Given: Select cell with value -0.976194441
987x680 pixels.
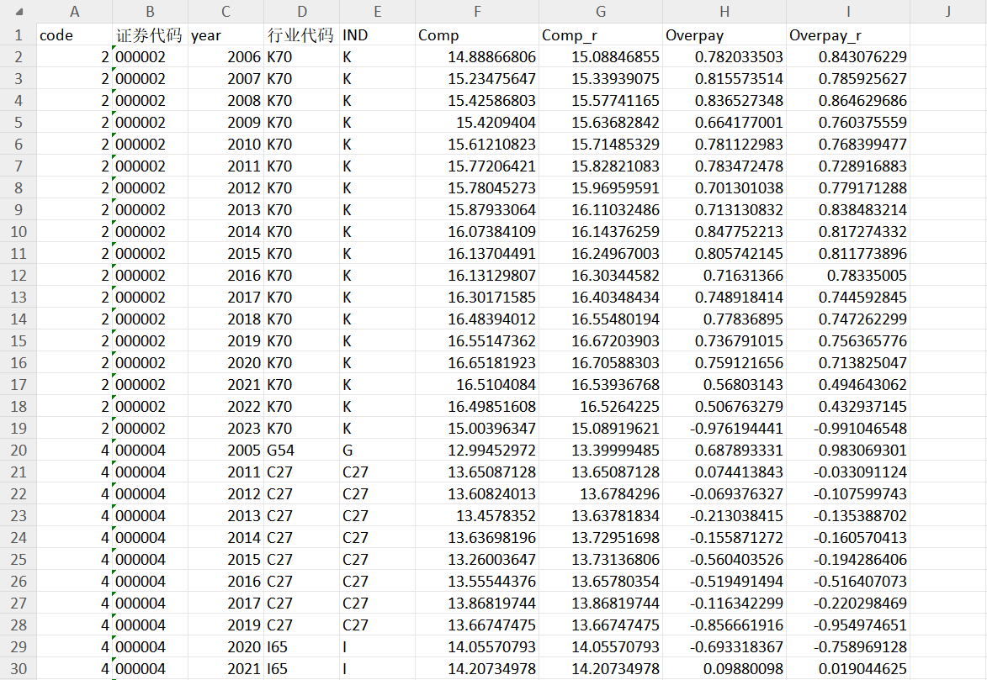Looking at the screenshot, I should [724, 429].
